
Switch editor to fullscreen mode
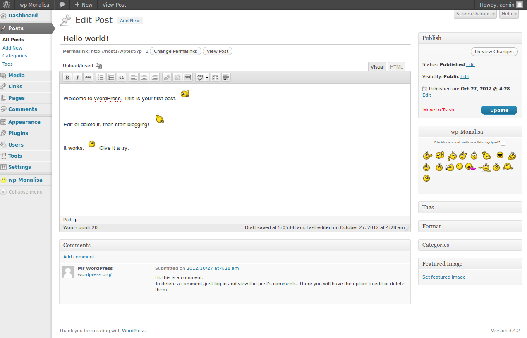tap(215, 78)
